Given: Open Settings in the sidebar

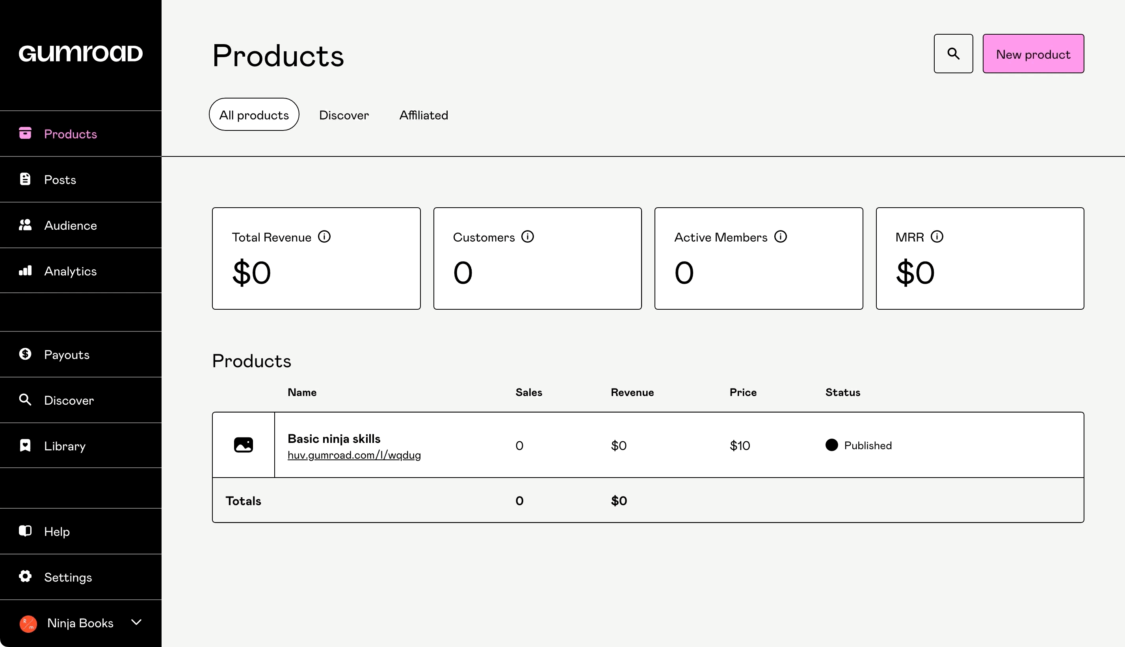Looking at the screenshot, I should click(81, 577).
